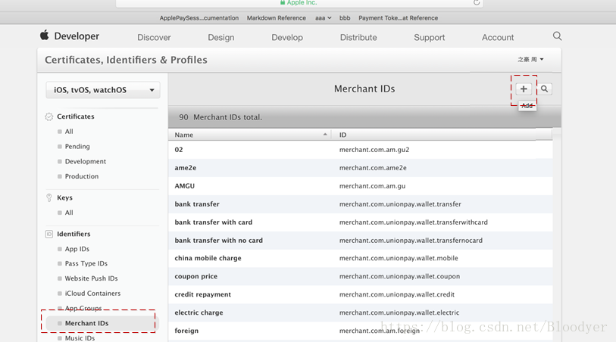Select All under Keys
The image size is (616, 342).
coord(69,213)
